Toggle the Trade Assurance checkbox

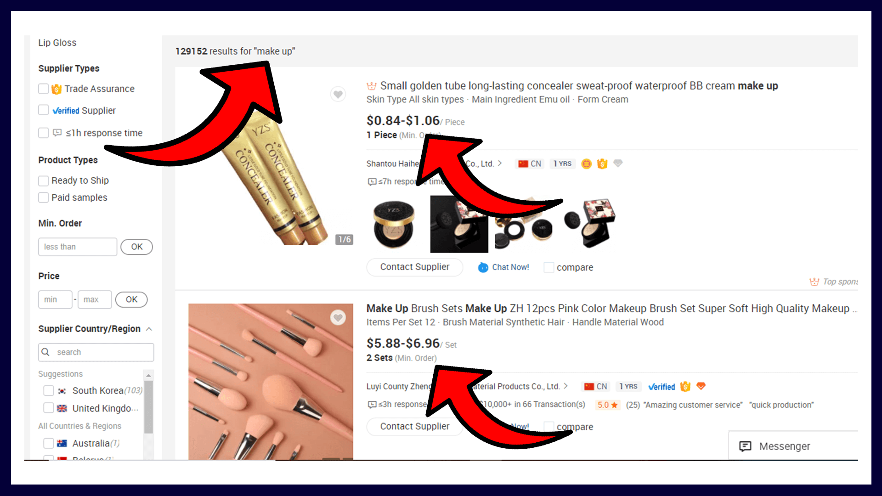pyautogui.click(x=43, y=89)
